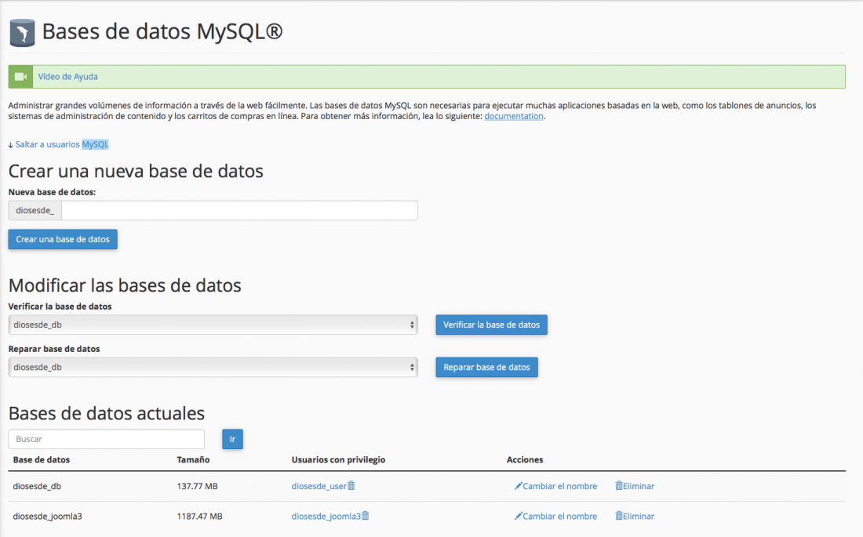Click Cambiar el nombre for diosesde_joomla3
This screenshot has width=863, height=537.
click(x=559, y=516)
